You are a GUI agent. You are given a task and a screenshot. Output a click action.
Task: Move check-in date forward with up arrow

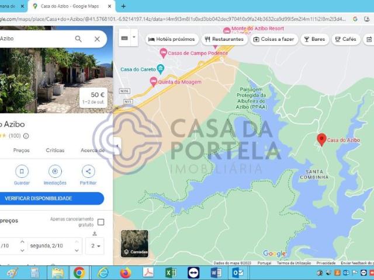click(22, 242)
